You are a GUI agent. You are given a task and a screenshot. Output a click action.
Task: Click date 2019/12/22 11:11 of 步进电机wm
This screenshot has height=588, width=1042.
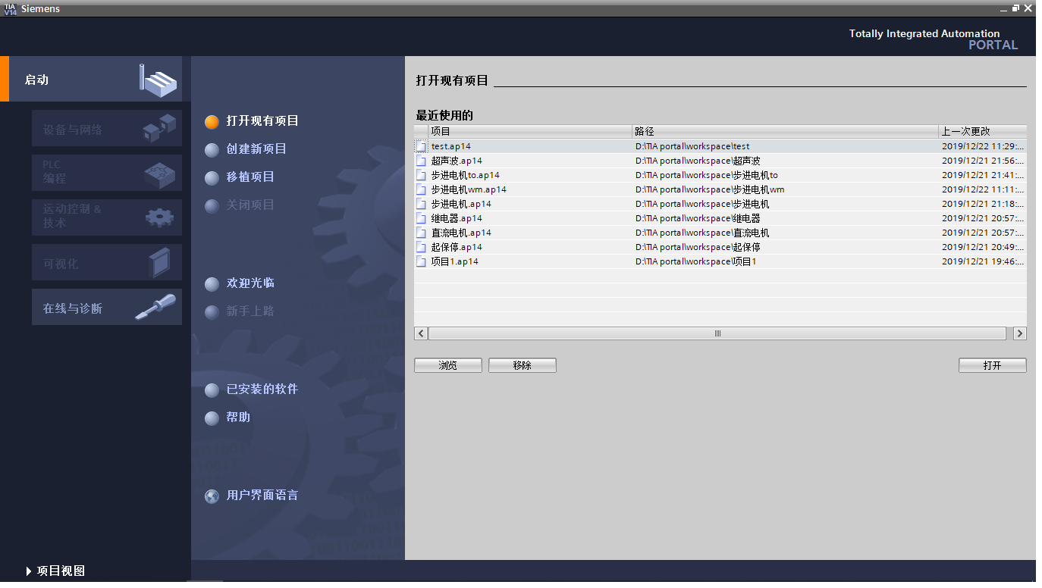click(x=983, y=189)
